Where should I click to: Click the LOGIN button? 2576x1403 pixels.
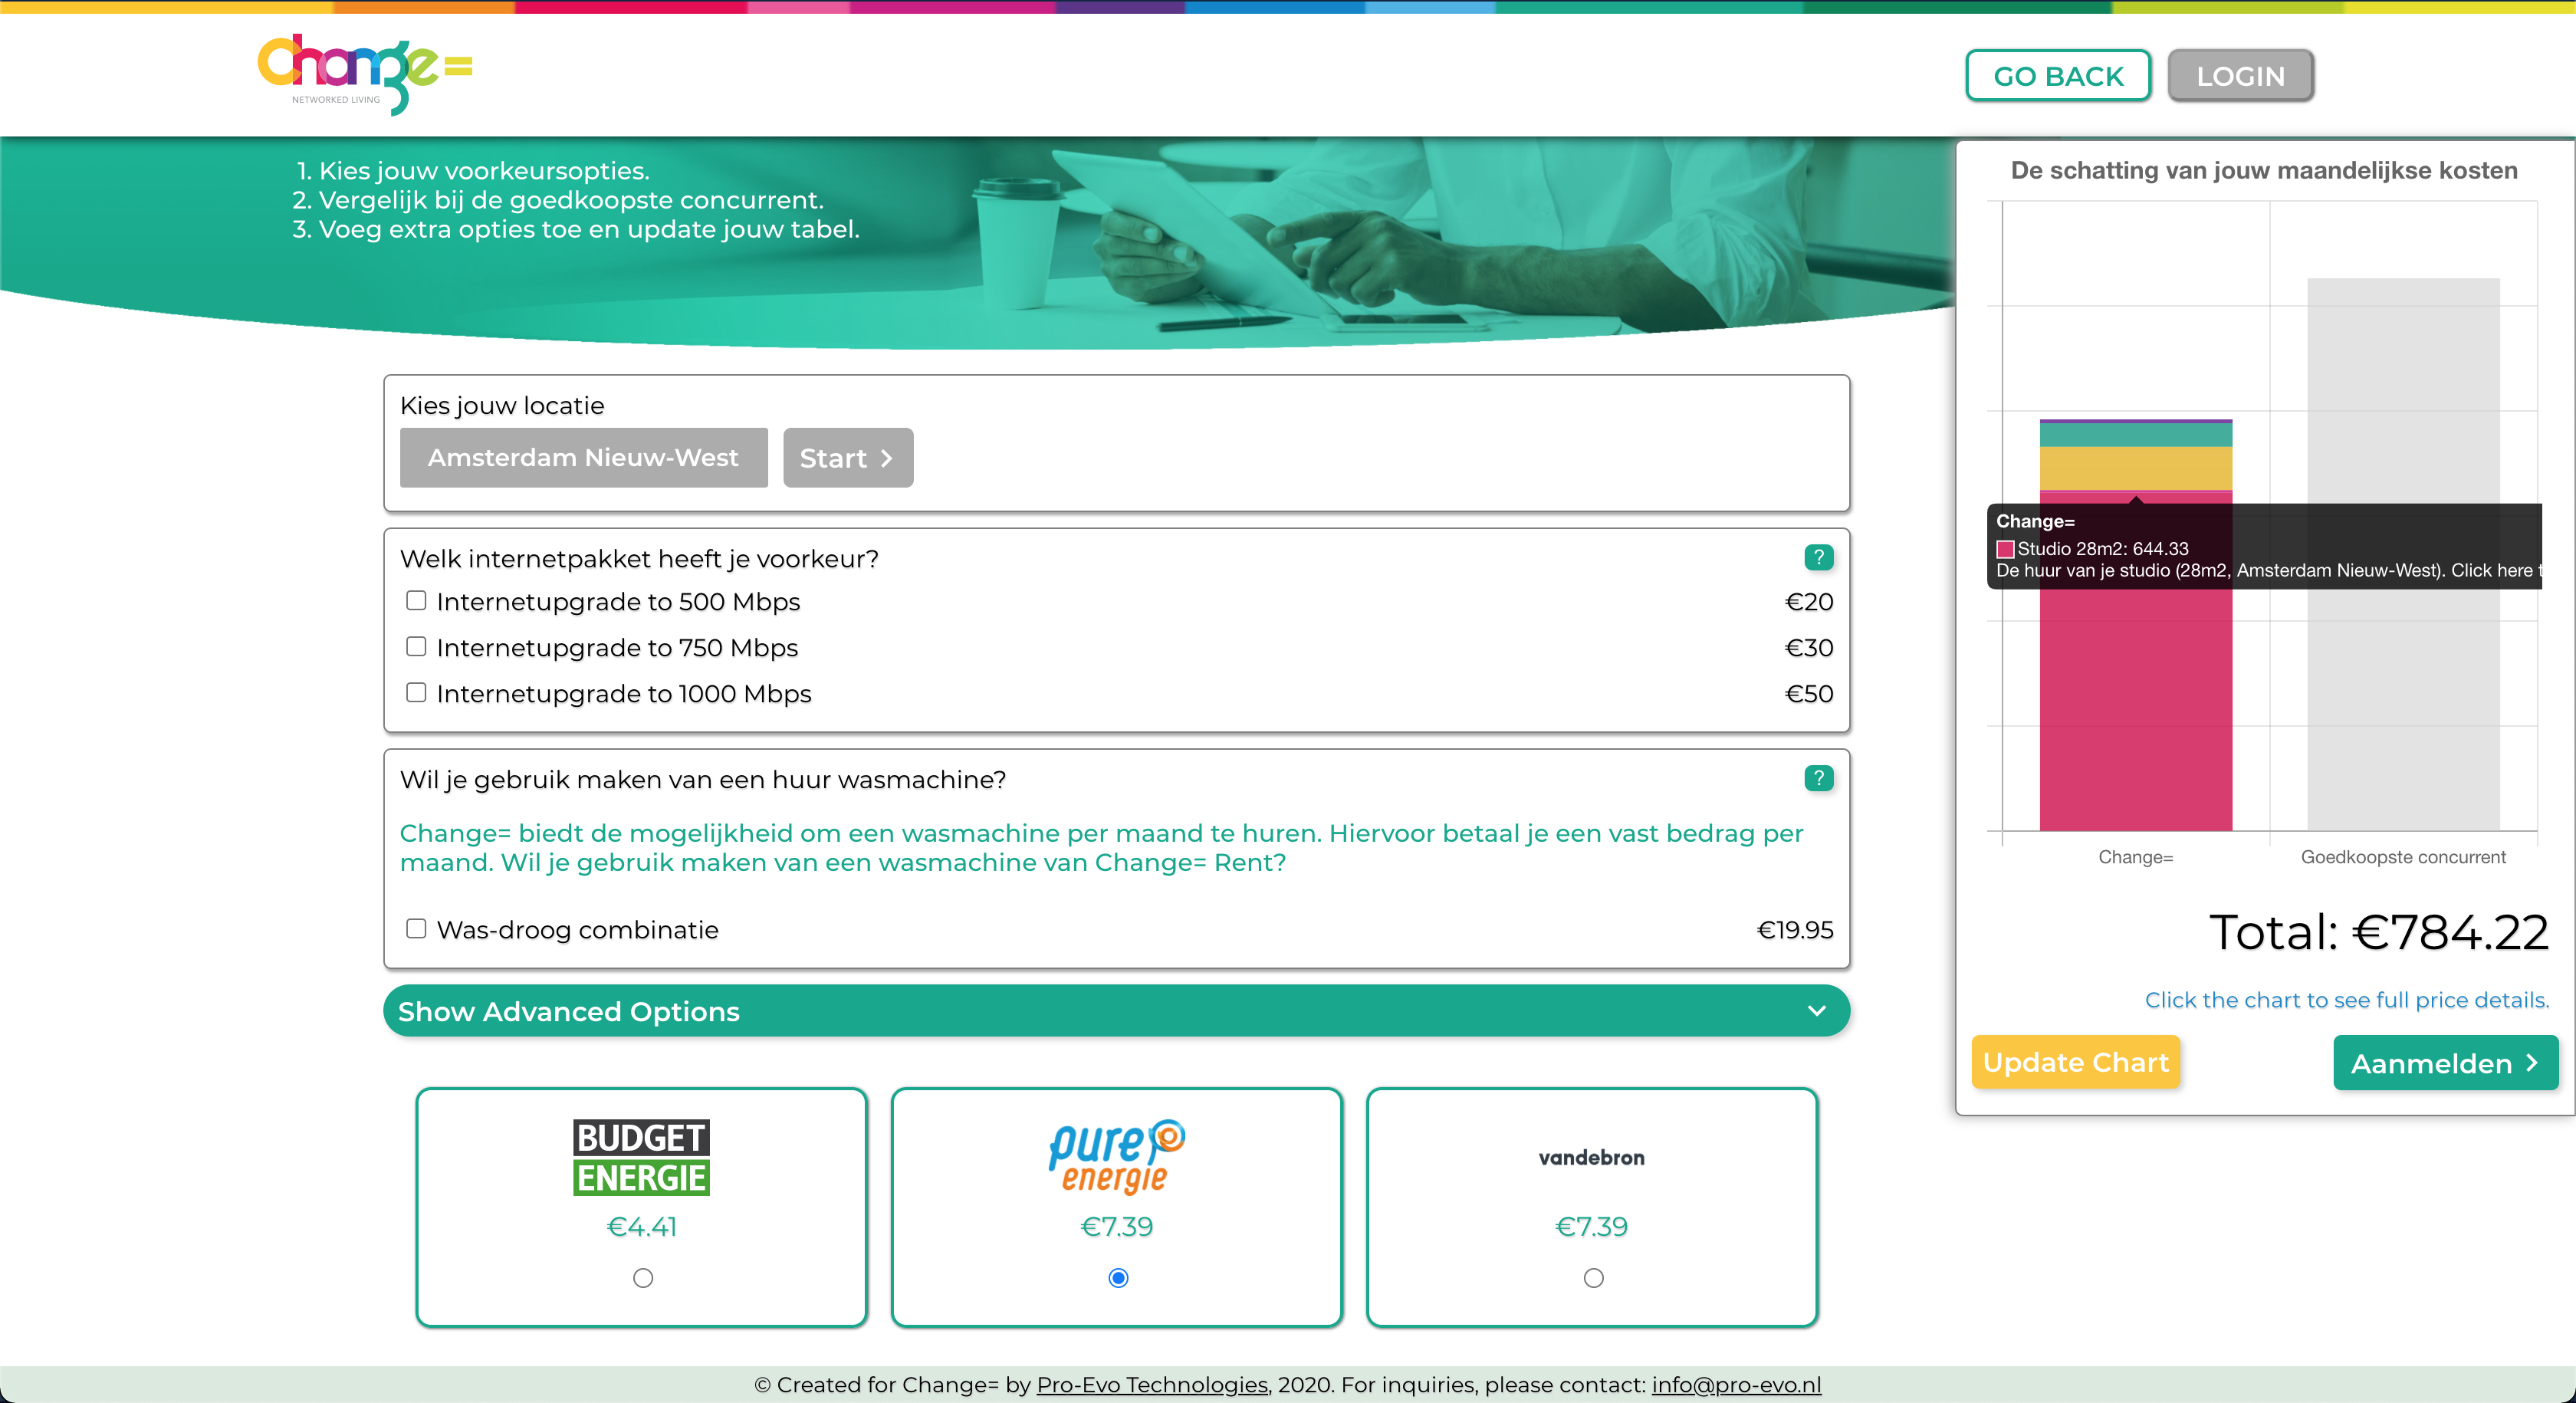pos(2240,76)
